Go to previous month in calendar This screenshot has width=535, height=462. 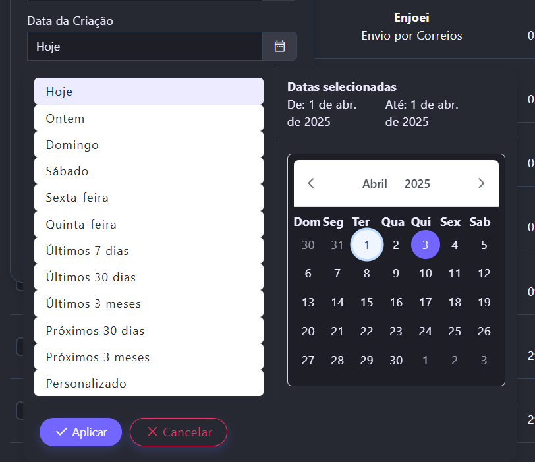click(311, 183)
